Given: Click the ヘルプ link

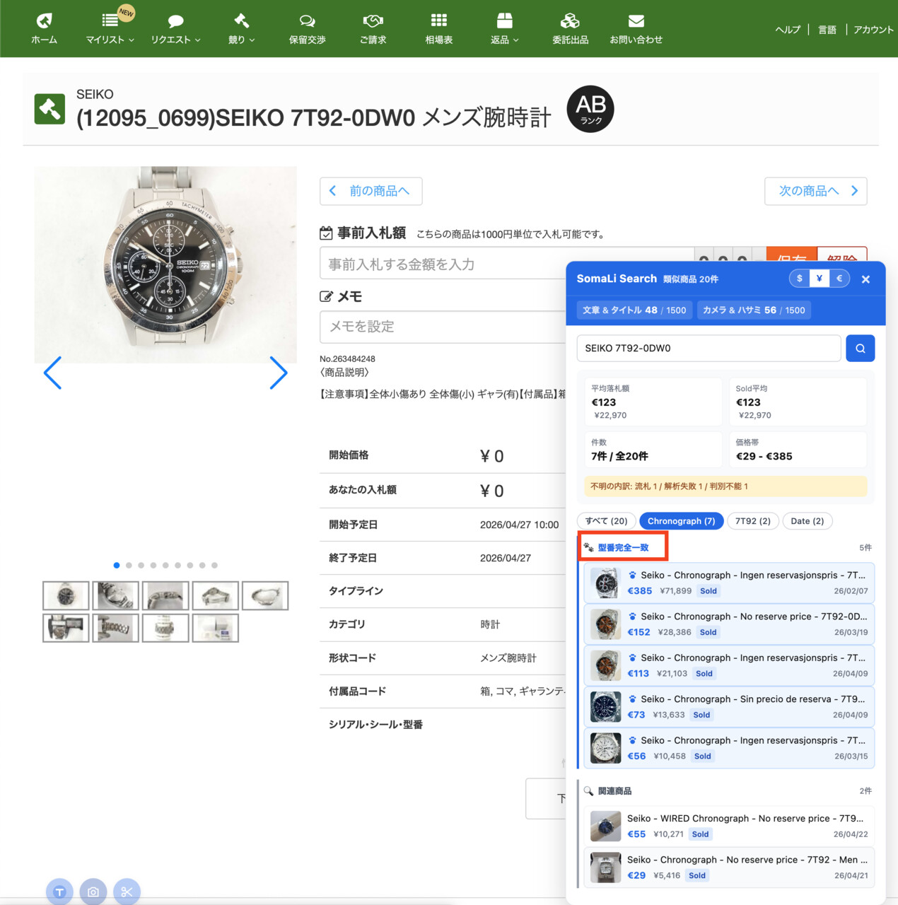Looking at the screenshot, I should coord(788,30).
